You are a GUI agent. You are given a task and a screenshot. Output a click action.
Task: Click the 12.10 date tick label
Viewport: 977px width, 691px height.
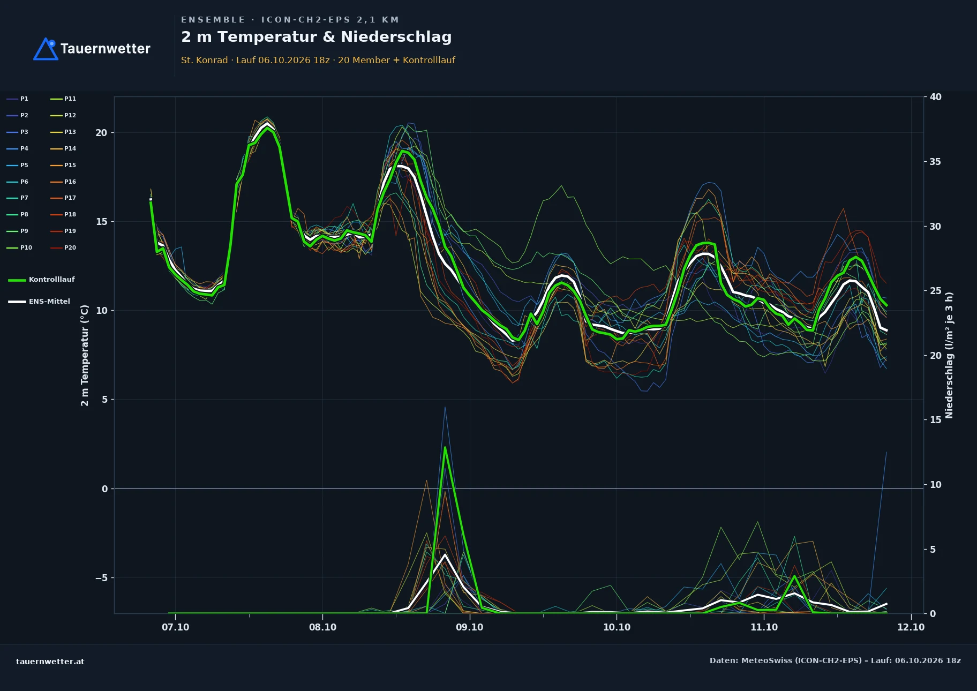point(911,627)
